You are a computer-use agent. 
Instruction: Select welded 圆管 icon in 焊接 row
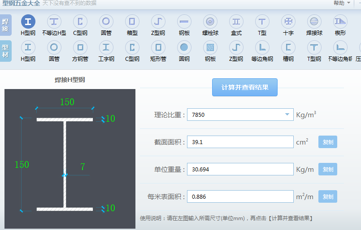[106, 21]
